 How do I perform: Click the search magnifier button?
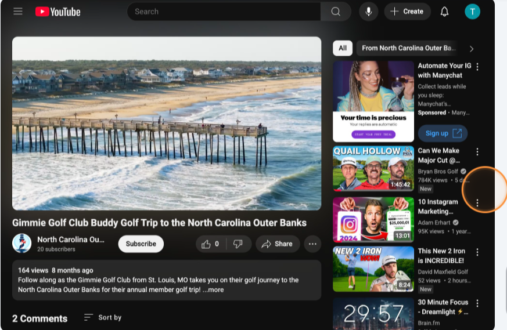(x=336, y=12)
